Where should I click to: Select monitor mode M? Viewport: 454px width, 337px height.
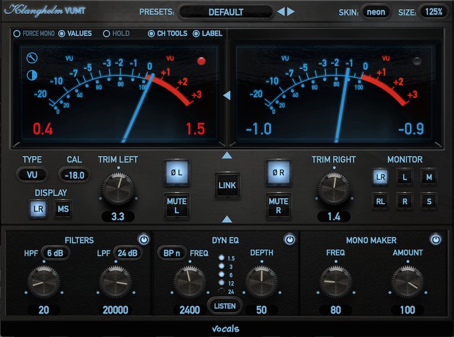[x=429, y=177]
